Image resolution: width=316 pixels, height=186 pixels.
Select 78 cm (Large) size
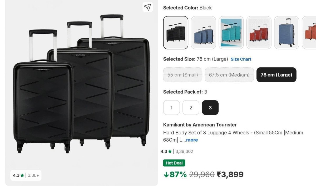(276, 75)
